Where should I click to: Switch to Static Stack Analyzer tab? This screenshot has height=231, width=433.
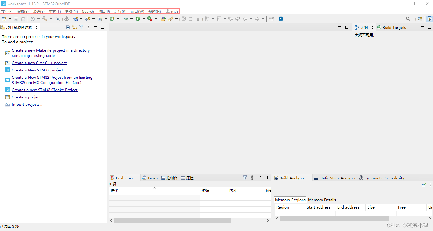(334, 178)
